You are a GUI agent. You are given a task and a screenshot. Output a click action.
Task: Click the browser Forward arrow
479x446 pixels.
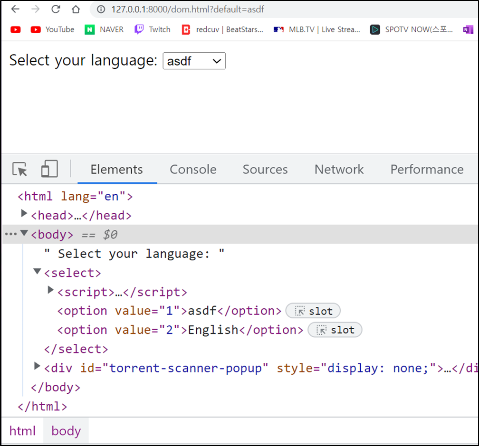36,9
